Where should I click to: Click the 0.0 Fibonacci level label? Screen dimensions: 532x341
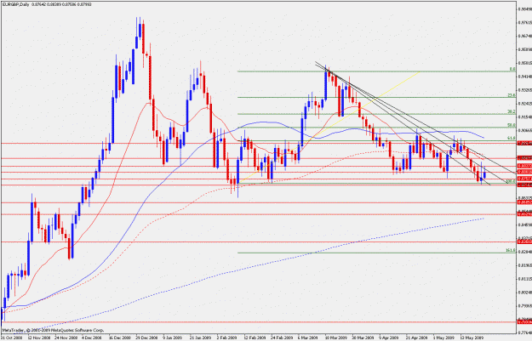(512, 69)
